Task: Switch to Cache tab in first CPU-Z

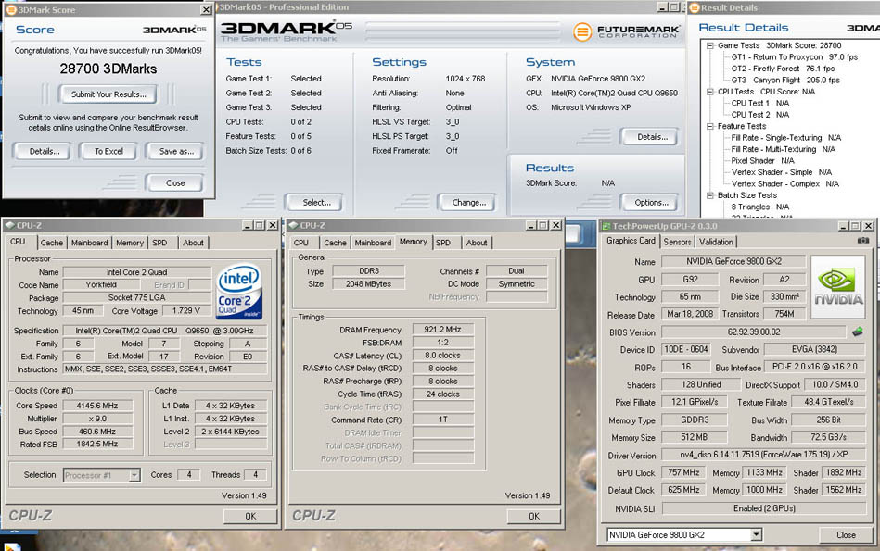Action: (x=52, y=243)
